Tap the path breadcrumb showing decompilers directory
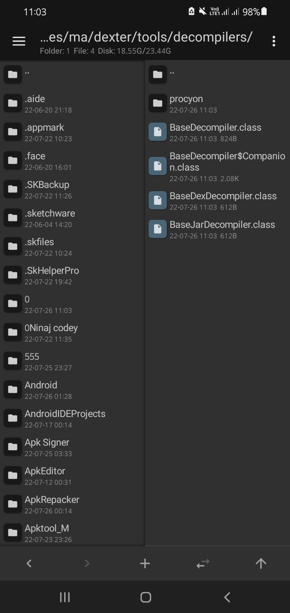Screen dimensions: 290x613 [145, 36]
